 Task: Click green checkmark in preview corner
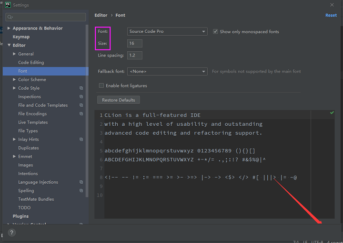(332, 112)
